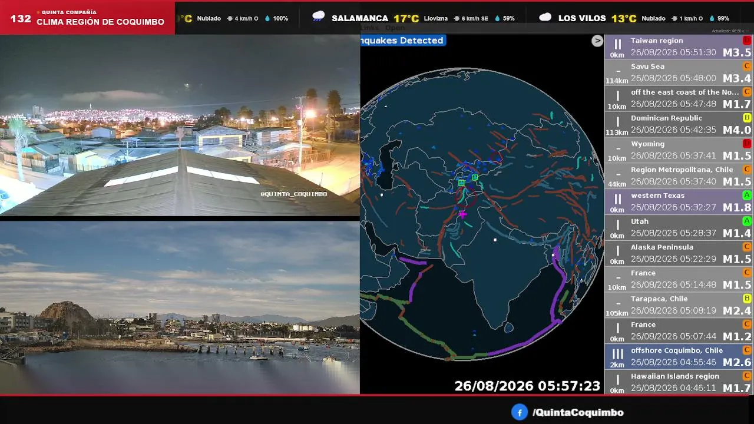Screen dimensions: 754x424
Task: Click the timestamp 26/08/2026 05:14:48
Action: coord(673,285)
